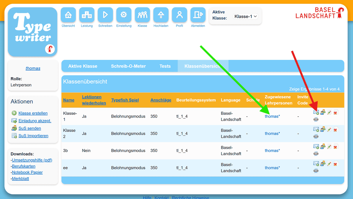Delete class ee with the red X icon

[x=335, y=164]
